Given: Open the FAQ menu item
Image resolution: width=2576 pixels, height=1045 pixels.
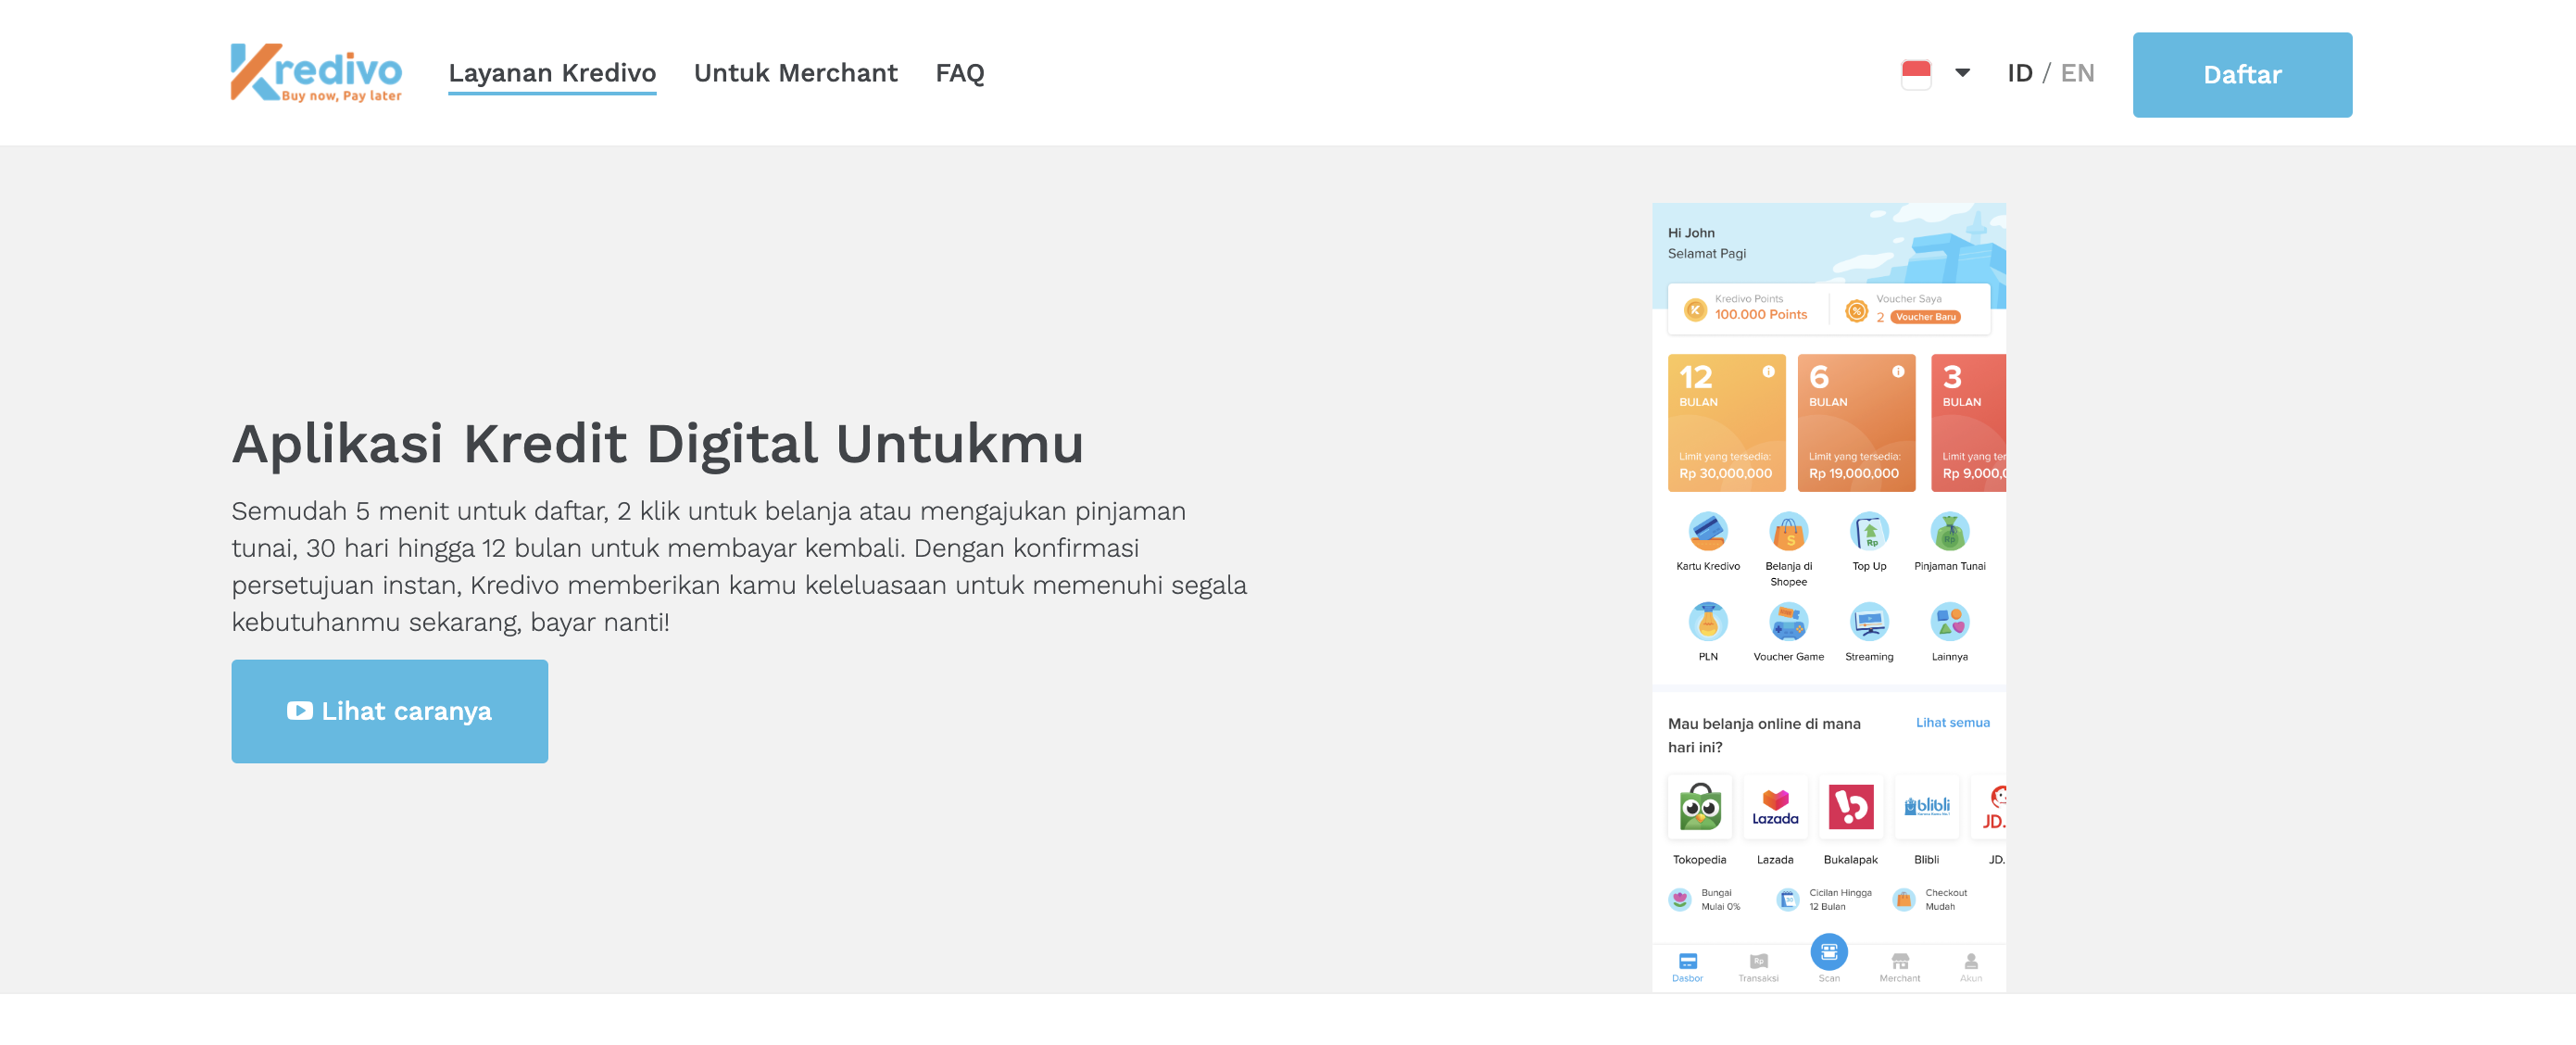Looking at the screenshot, I should (x=959, y=73).
